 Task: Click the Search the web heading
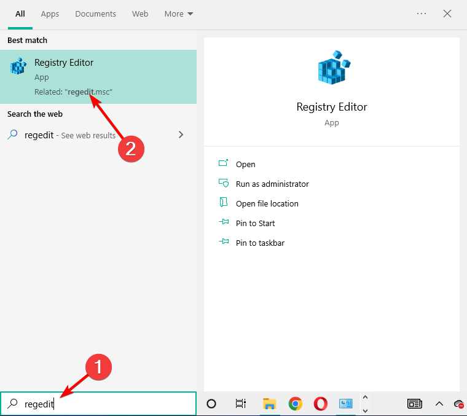click(x=35, y=114)
